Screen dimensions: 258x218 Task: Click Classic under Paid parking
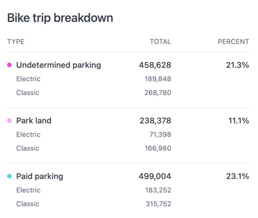click(x=28, y=204)
